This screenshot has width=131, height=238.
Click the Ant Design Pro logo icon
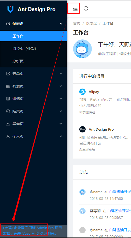[10, 9]
